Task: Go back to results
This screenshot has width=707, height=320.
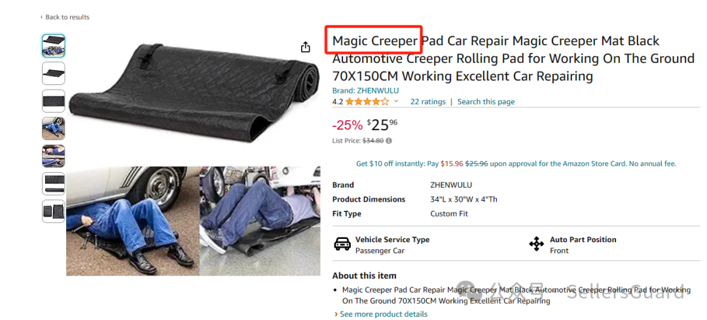Action: click(x=65, y=17)
